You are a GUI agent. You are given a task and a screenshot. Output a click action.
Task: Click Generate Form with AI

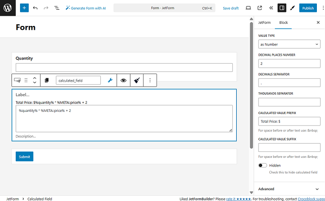[86, 8]
